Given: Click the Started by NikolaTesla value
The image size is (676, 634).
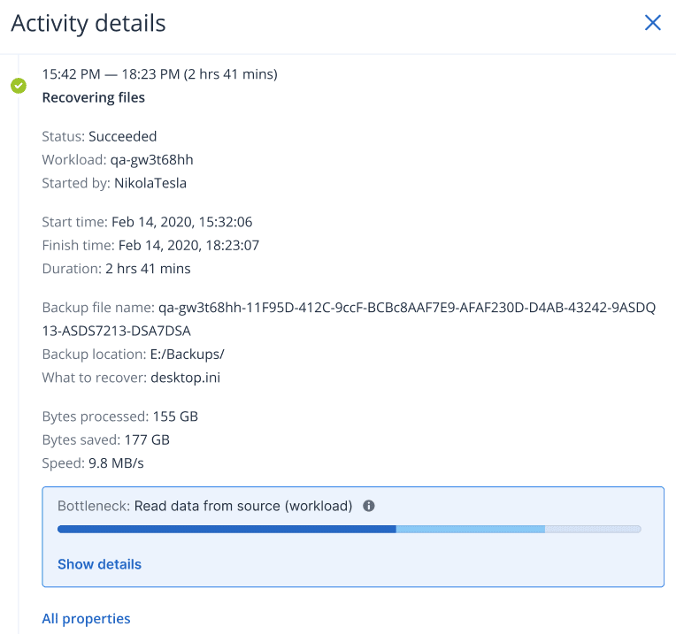Looking at the screenshot, I should pyautogui.click(x=150, y=183).
